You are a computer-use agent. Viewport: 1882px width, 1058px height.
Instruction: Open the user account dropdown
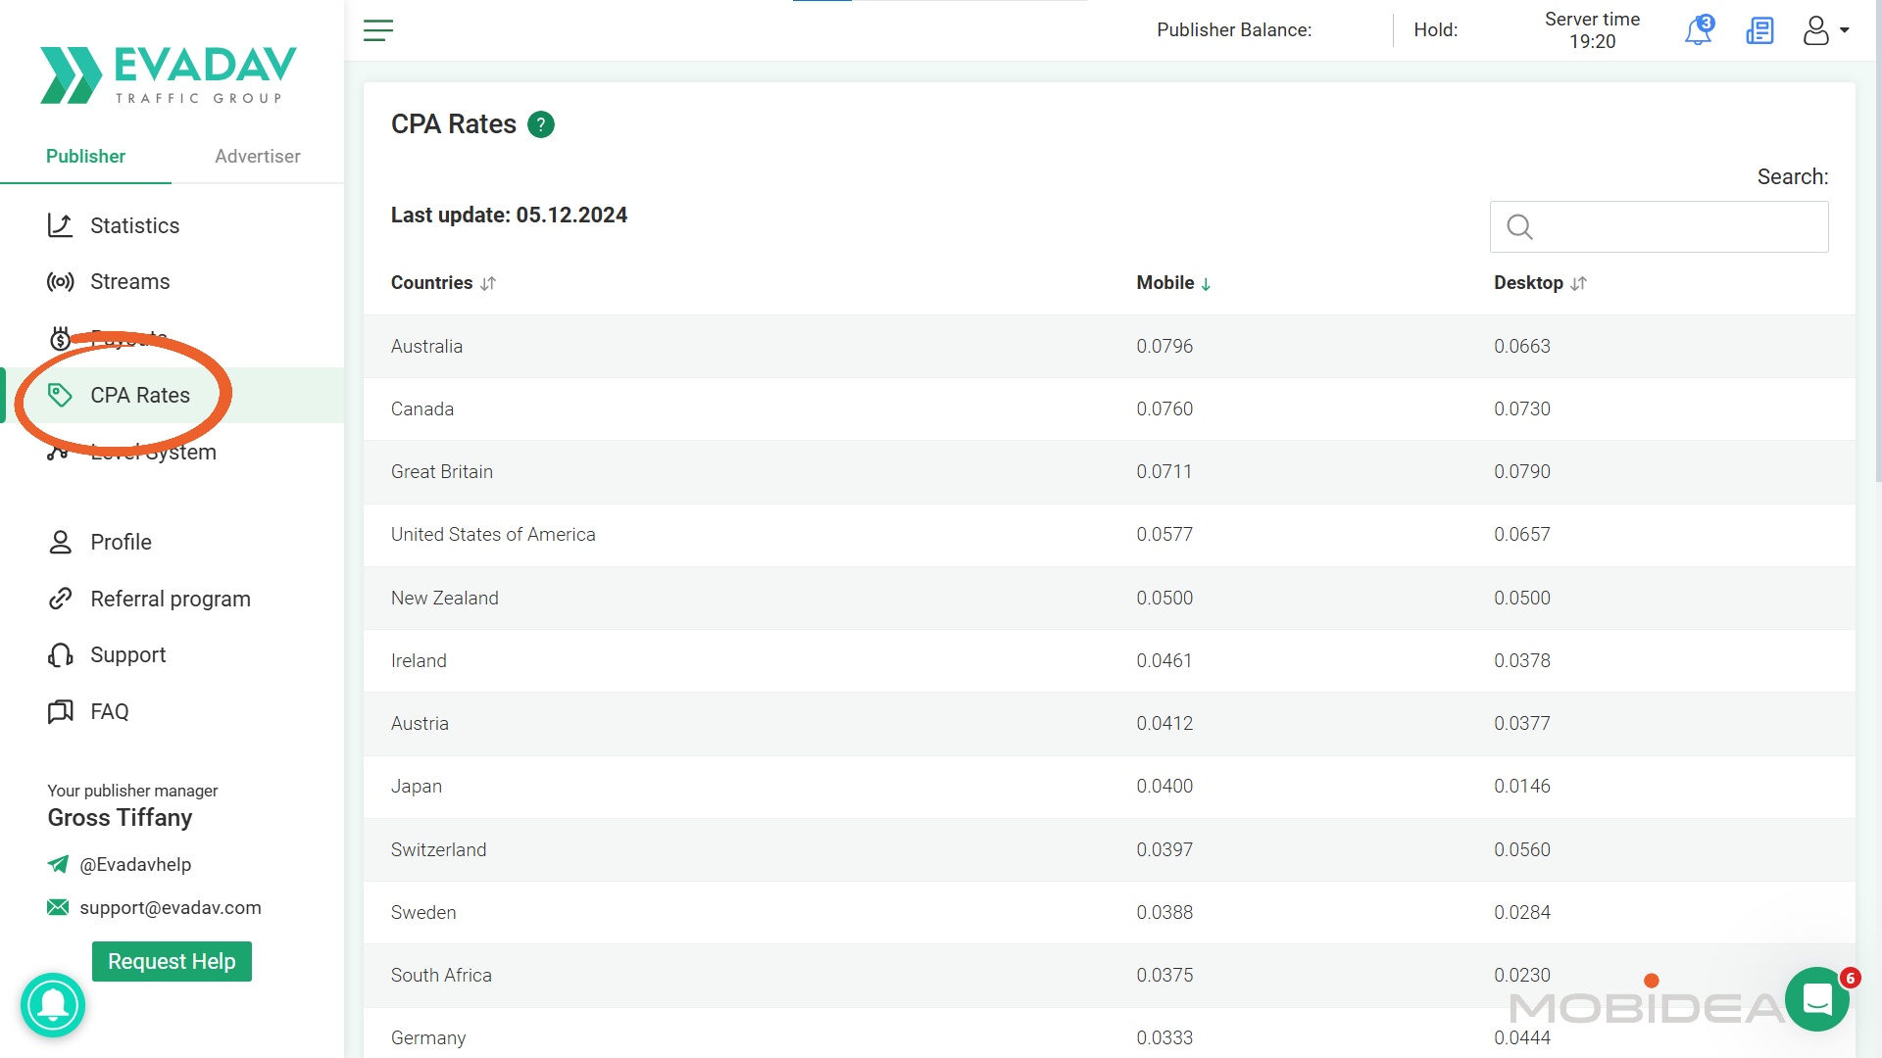coord(1826,30)
